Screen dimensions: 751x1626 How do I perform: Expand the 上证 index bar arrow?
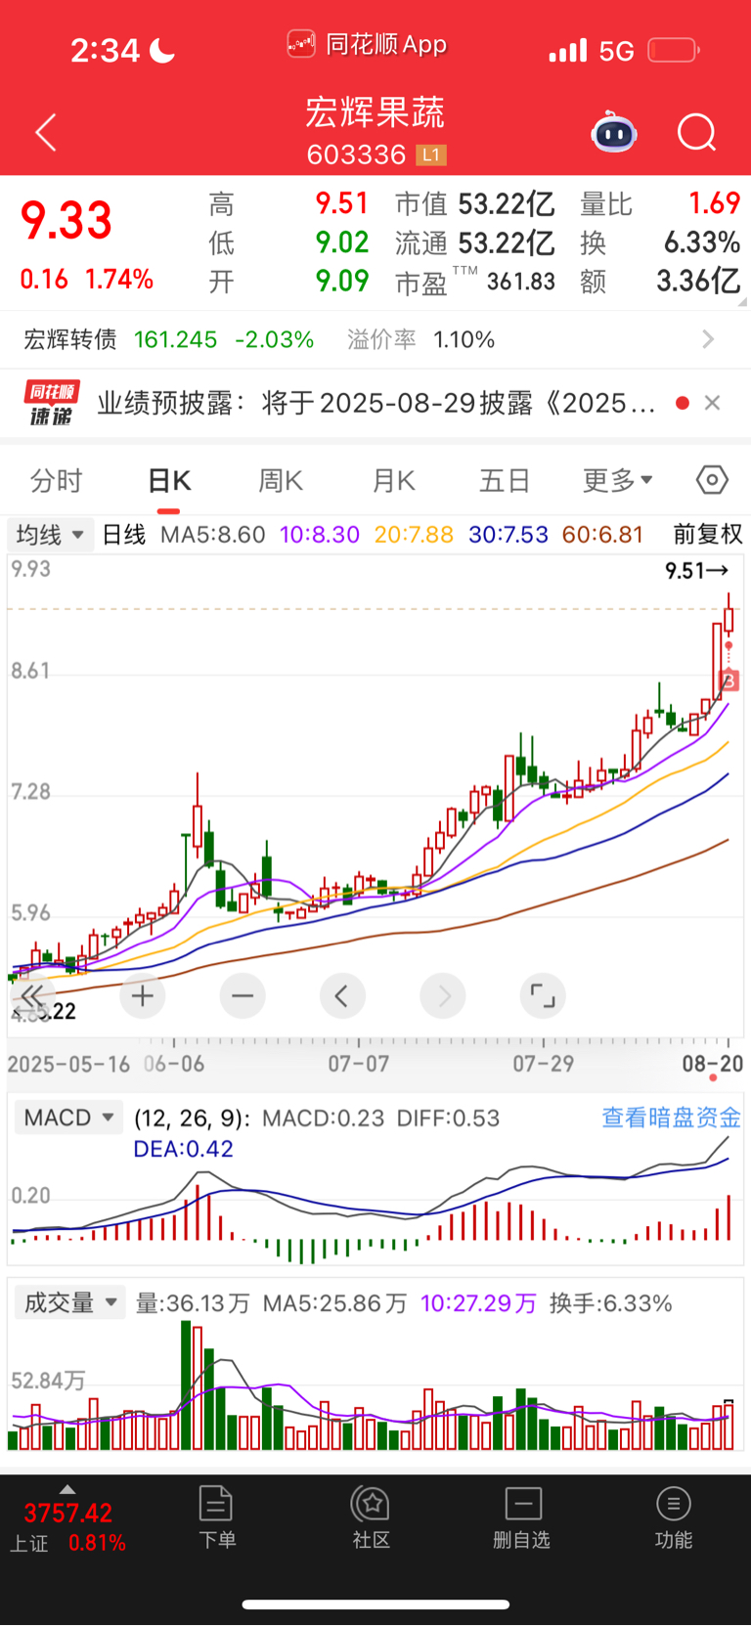tap(66, 1489)
